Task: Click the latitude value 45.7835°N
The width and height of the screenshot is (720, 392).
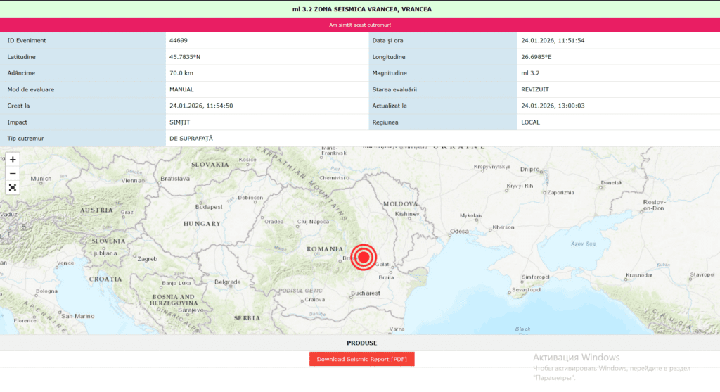Action: [x=185, y=57]
